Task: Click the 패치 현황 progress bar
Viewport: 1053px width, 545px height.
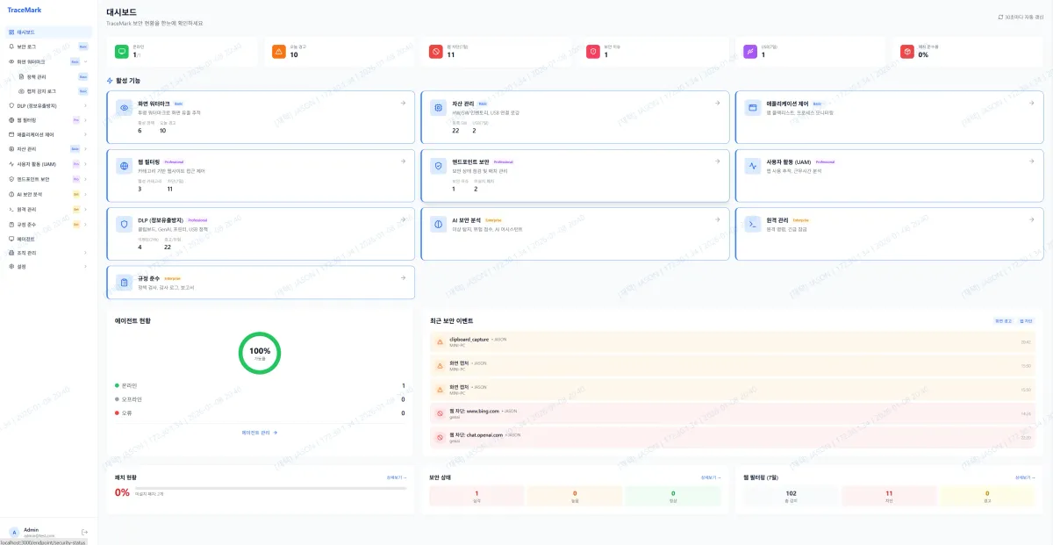Action: coord(283,488)
